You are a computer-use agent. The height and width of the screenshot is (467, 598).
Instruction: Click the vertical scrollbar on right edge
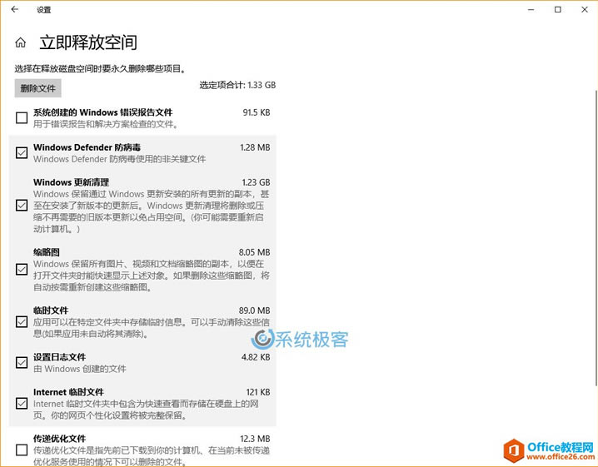596,236
